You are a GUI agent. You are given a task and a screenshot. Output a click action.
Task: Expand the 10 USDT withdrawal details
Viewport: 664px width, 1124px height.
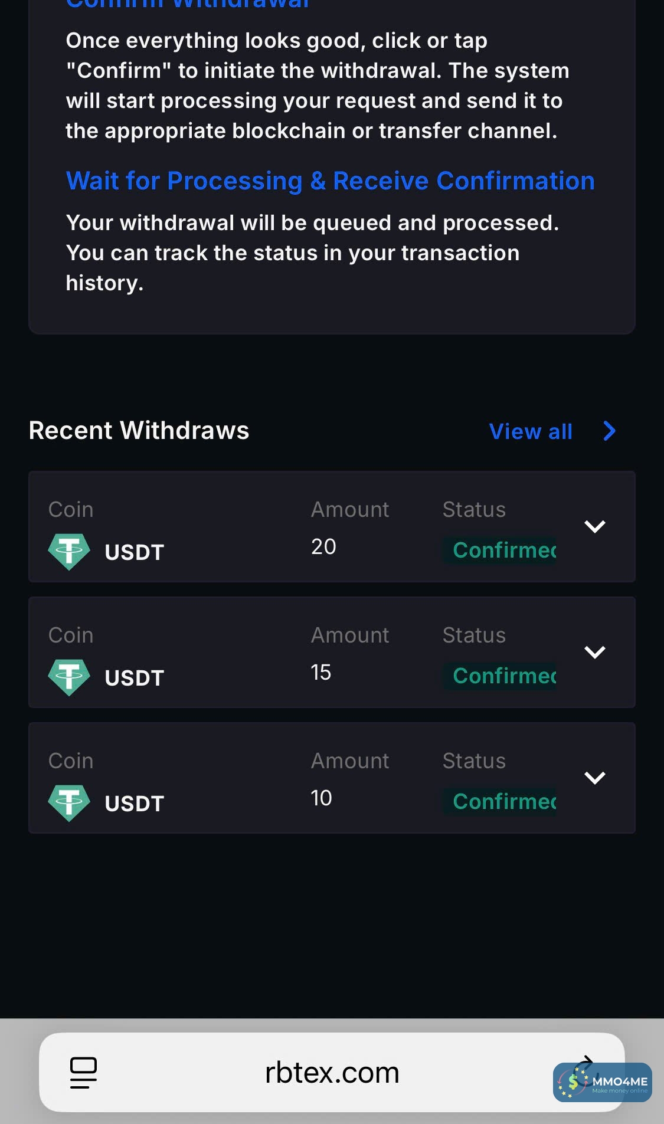tap(594, 778)
